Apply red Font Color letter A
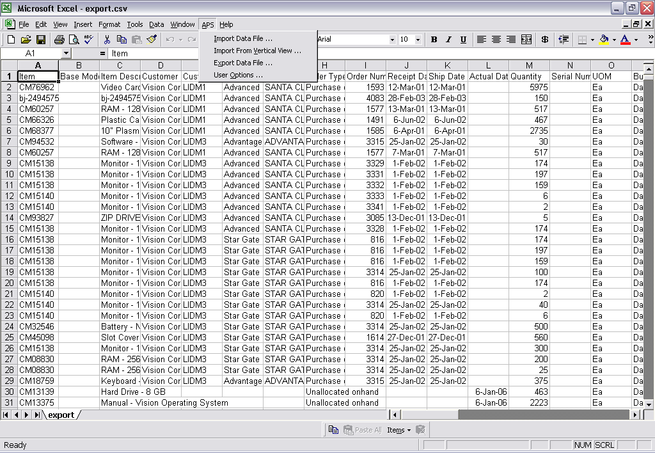Image resolution: width=655 pixels, height=453 pixels. (x=625, y=39)
